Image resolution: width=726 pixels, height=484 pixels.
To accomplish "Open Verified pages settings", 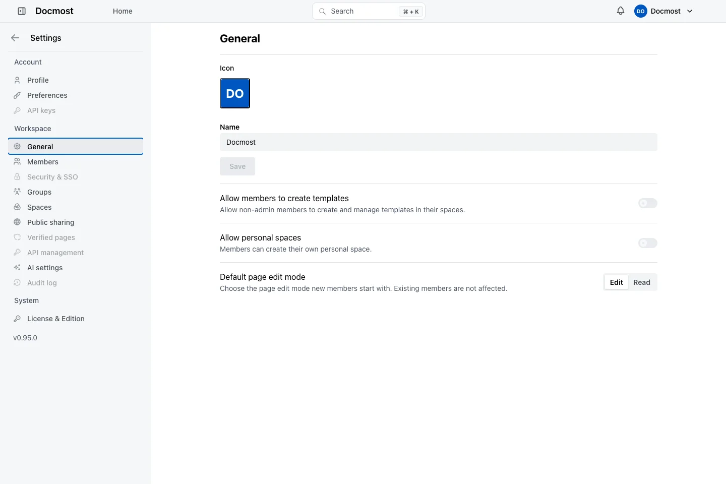I will [x=76, y=237].
